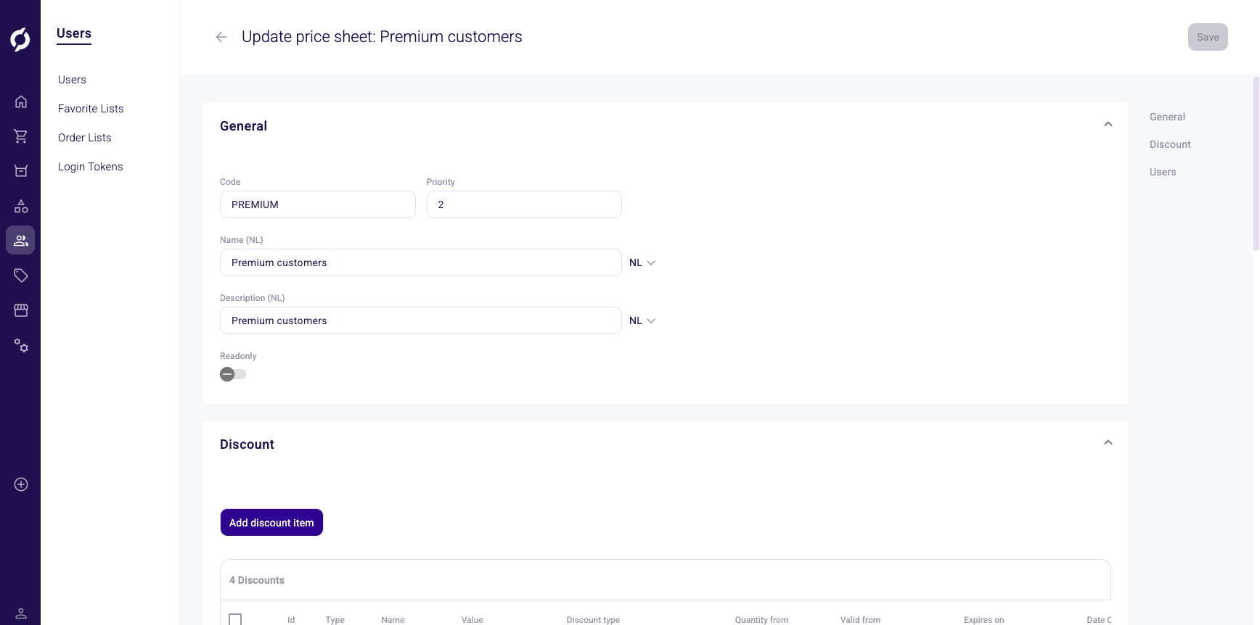Collapse the Discount section
1260x625 pixels.
click(x=1108, y=443)
